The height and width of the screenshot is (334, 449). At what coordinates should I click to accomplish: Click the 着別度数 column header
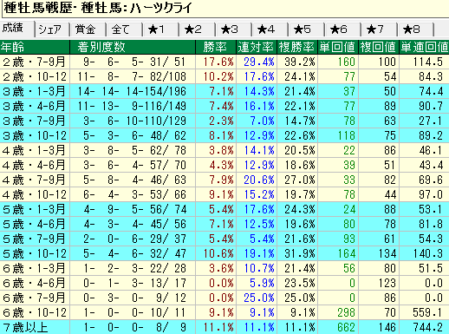coord(133,47)
